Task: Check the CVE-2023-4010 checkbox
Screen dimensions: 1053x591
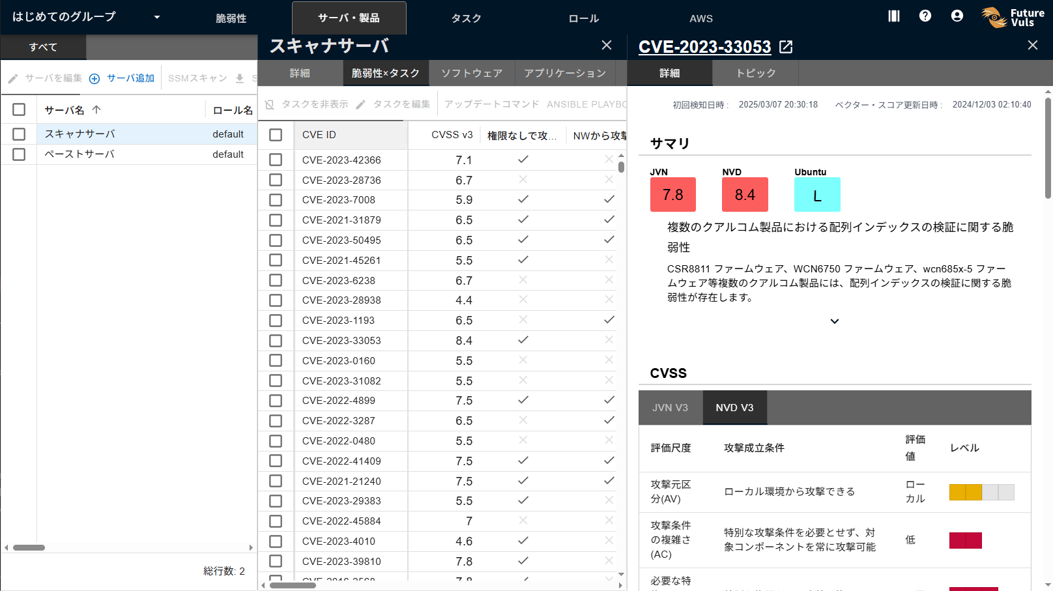Action: click(276, 541)
